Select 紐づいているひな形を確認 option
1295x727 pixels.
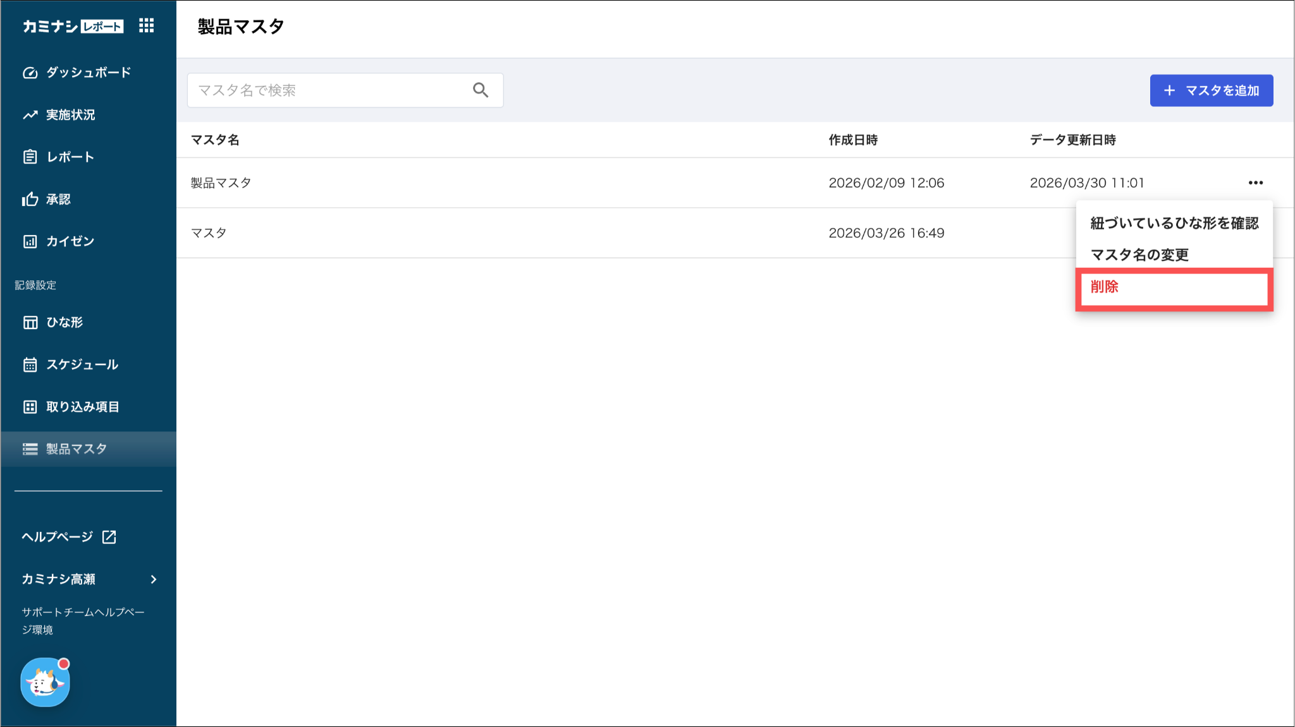point(1174,223)
